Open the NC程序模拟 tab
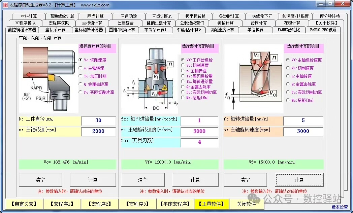Viewport: 353px width, 213px height. pyautogui.click(x=26, y=23)
